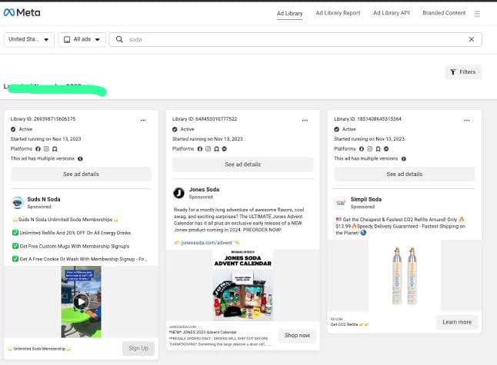See ad details for Simpli Soda
This screenshot has width=497, height=365.
point(405,174)
